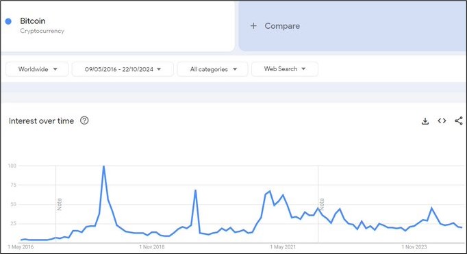This screenshot has width=467, height=254.
Task: Click the 1 Nov 2018 axis label
Action: click(x=152, y=247)
